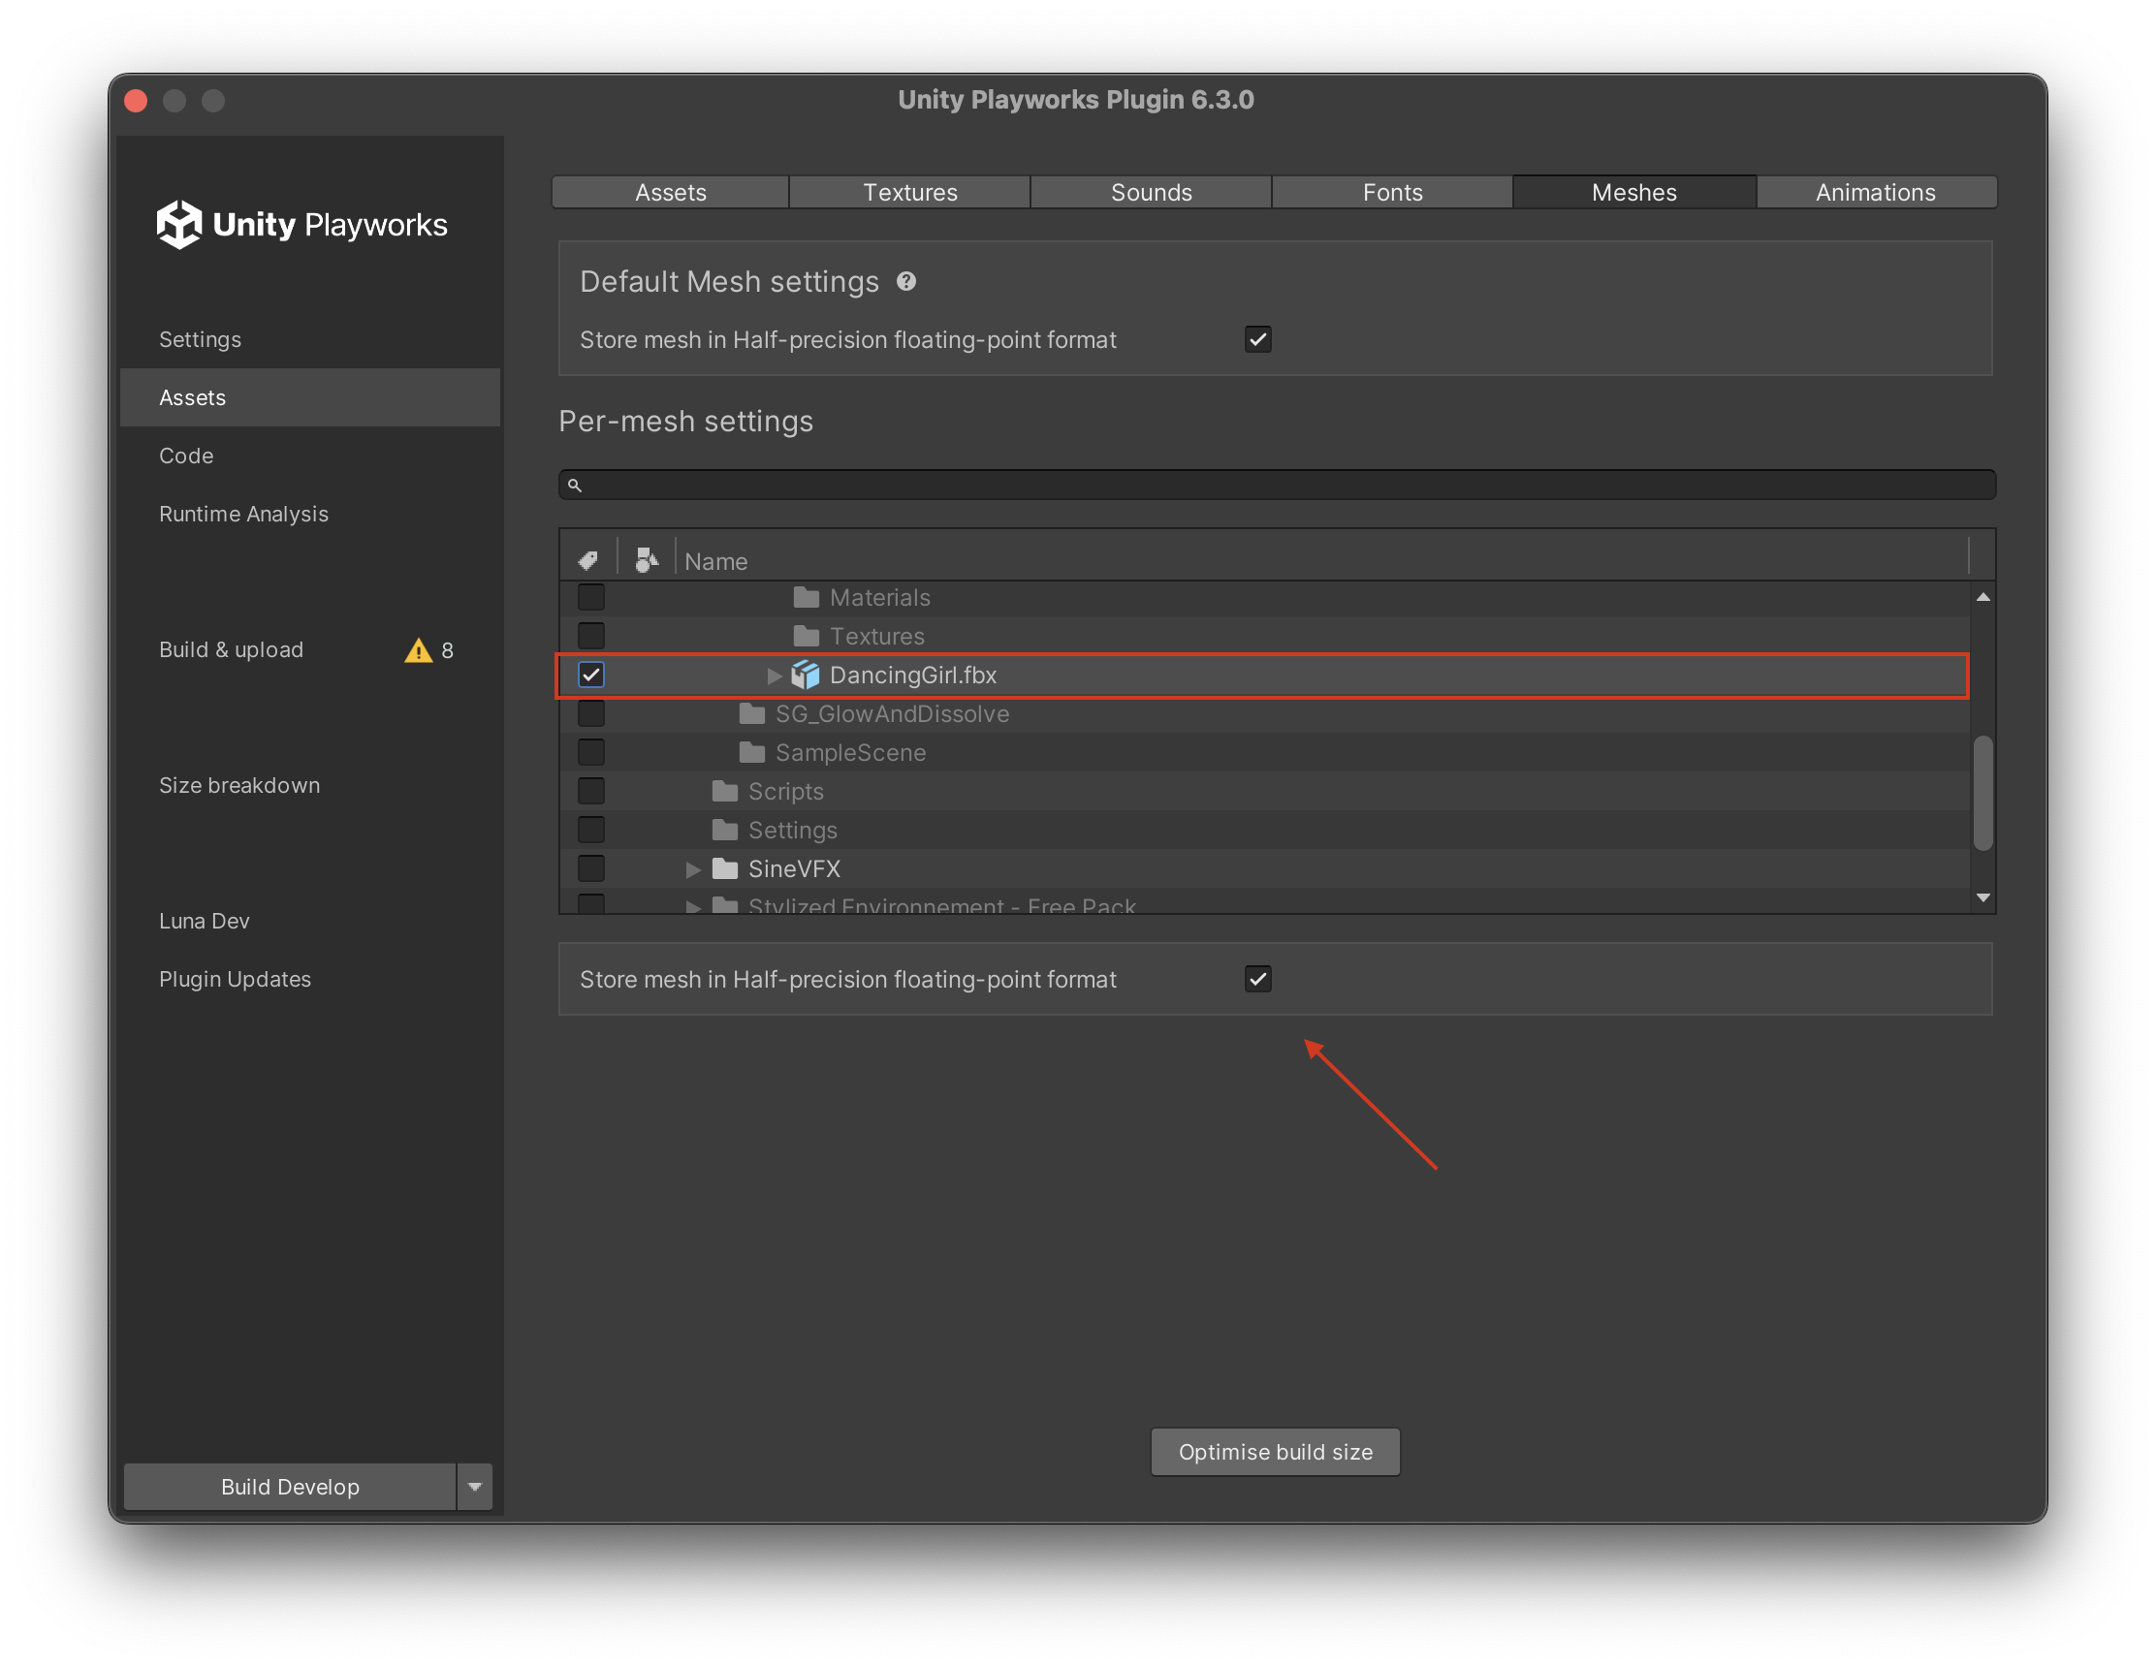Screen dimensions: 2156x1667
Task: Select the Materials folder name
Action: [880, 598]
